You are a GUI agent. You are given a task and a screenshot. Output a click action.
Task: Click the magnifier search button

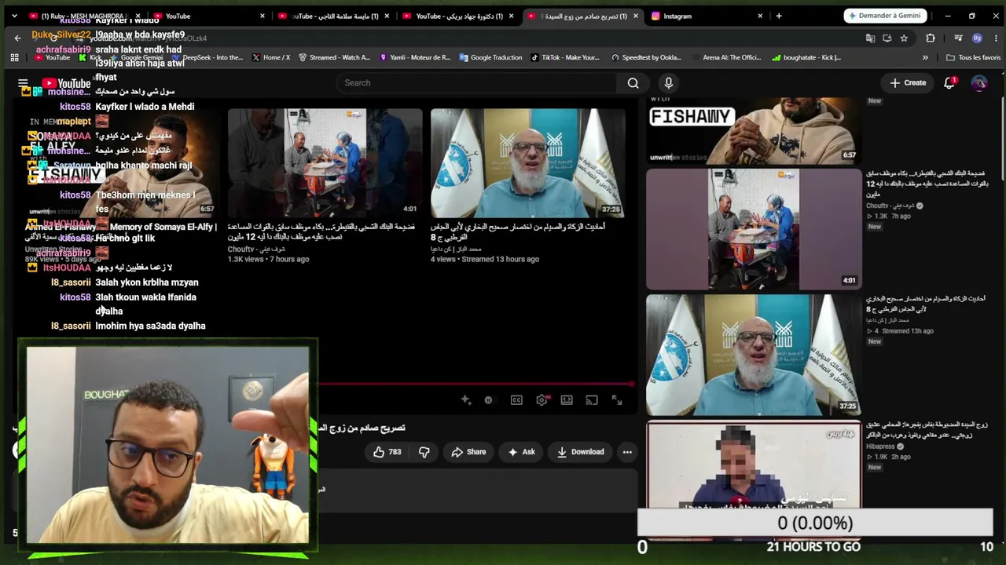(633, 83)
